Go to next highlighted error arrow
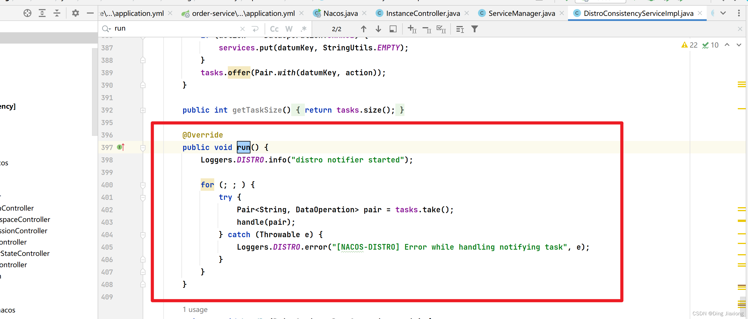748x319 pixels. [x=739, y=45]
